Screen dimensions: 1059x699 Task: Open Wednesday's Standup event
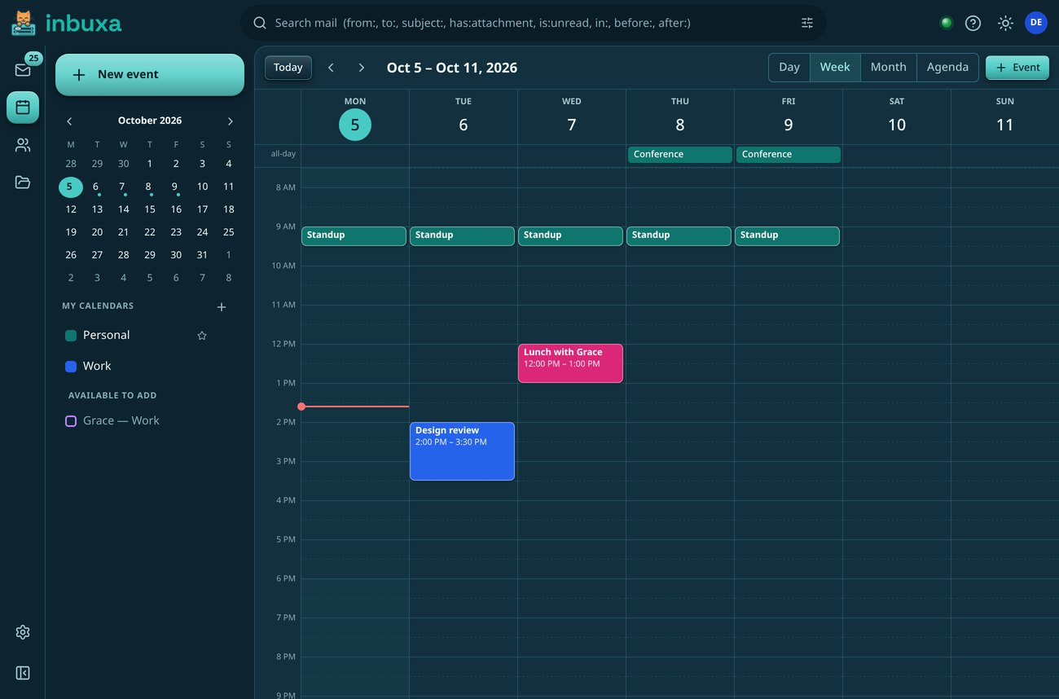click(x=570, y=236)
